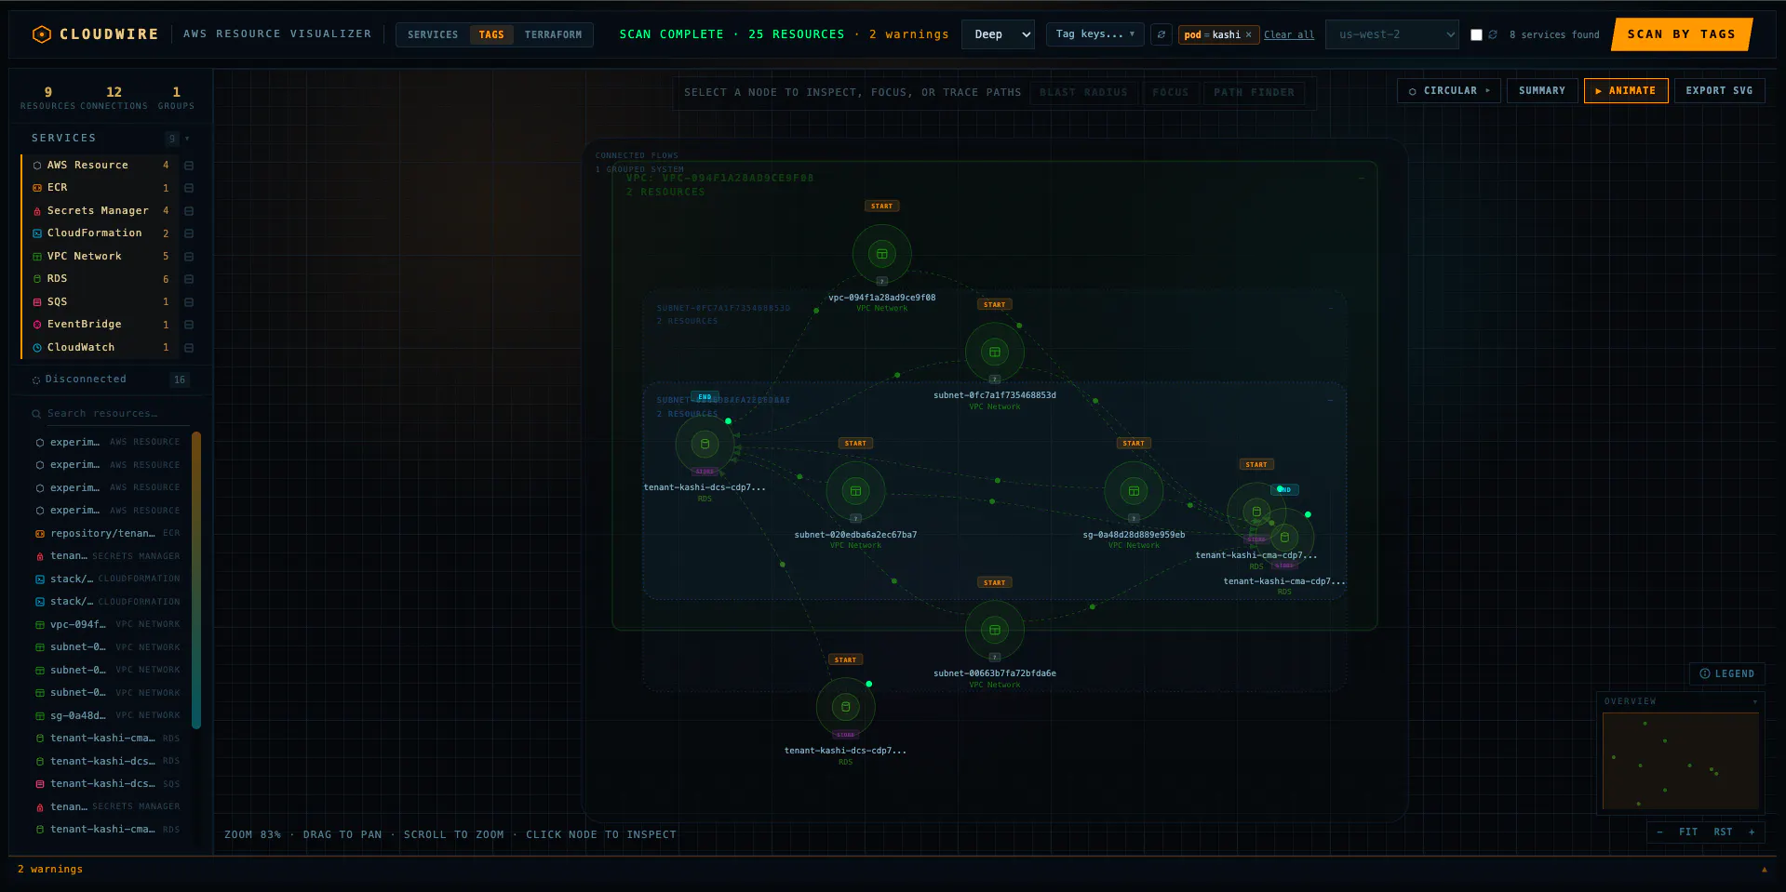Select the subnet-020edba6a2ec67ba7 node icon
Image resolution: width=1786 pixels, height=892 pixels.
pyautogui.click(x=855, y=491)
